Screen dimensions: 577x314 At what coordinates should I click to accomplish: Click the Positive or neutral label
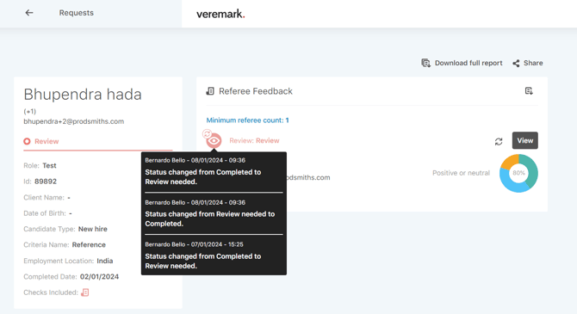tap(461, 173)
